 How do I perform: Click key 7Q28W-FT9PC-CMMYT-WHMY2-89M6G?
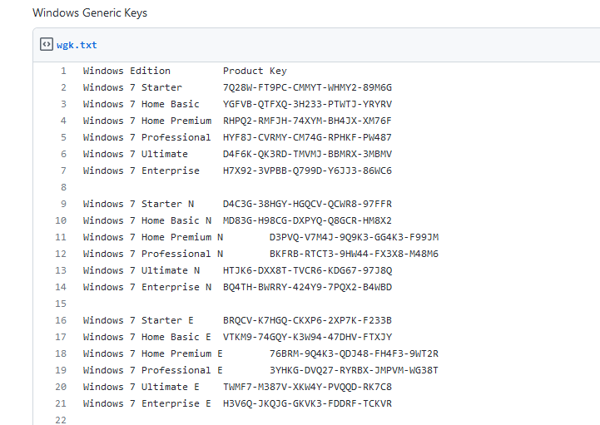pyautogui.click(x=307, y=87)
